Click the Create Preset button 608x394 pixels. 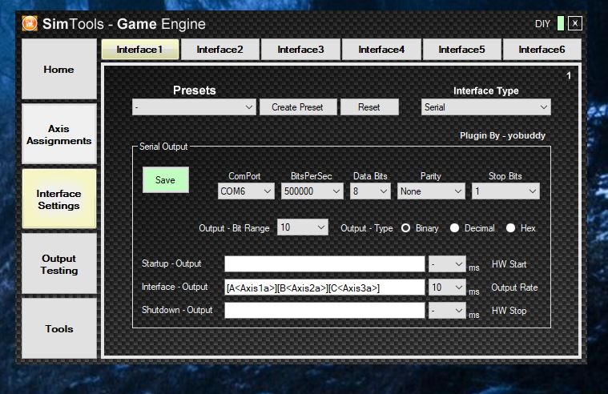(x=297, y=107)
